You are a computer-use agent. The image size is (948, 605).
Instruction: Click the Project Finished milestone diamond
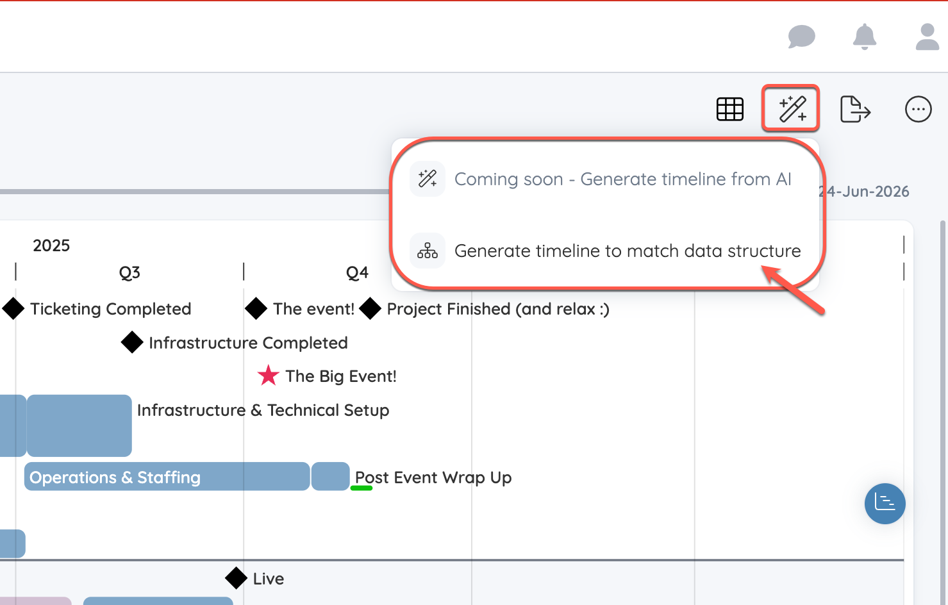pyautogui.click(x=370, y=308)
